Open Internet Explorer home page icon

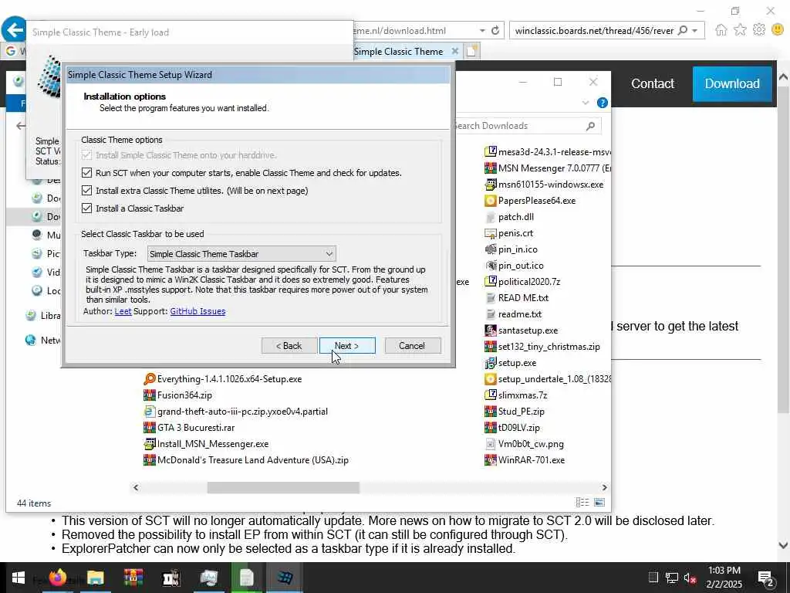coord(721,30)
